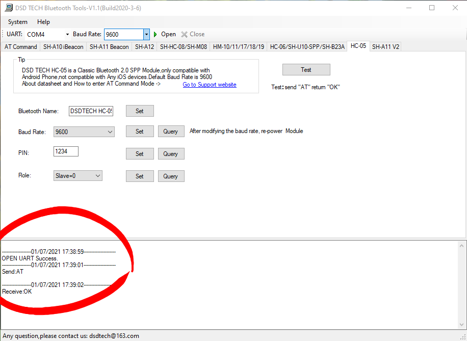Close the DSD TECH Bluetooth Tools window
This screenshot has height=341, width=467.
tap(455, 8)
